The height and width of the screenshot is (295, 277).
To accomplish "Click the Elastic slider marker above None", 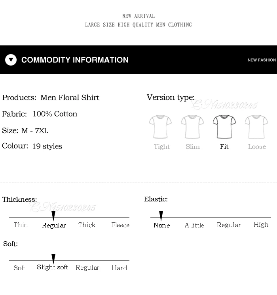I will (161, 216).
